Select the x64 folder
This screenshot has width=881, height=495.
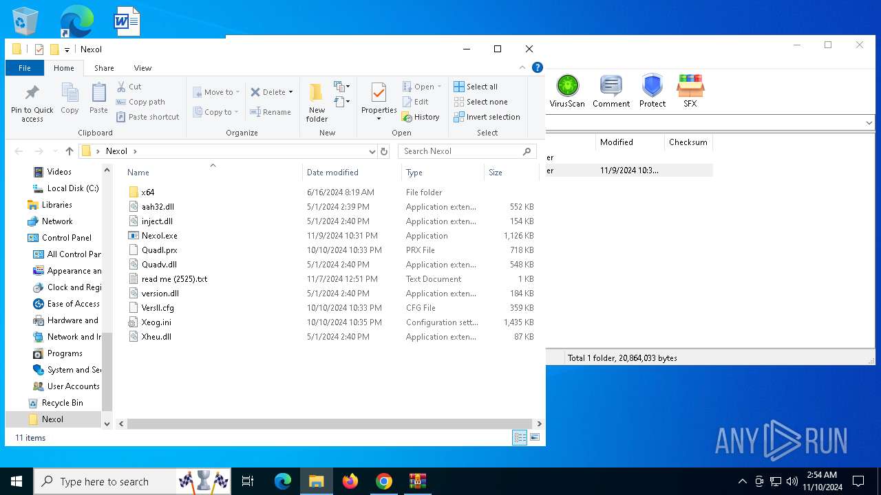147,192
